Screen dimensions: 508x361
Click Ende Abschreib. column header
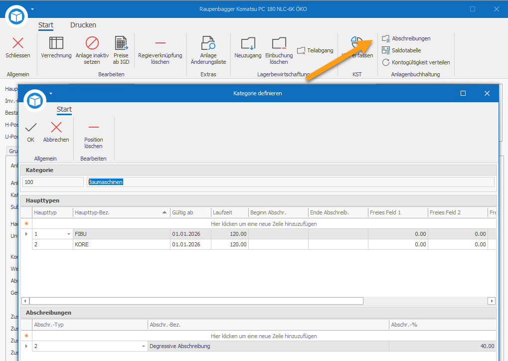(x=338, y=212)
